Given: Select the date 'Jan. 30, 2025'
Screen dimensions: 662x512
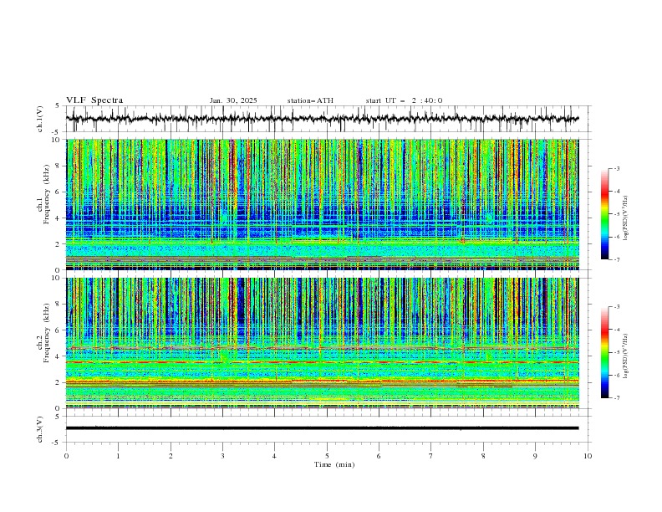Looking at the screenshot, I should [x=233, y=100].
